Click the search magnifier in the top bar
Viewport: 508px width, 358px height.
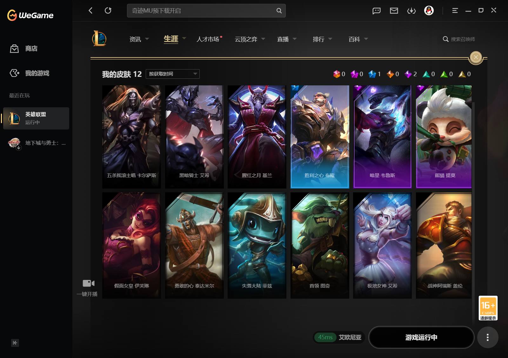click(x=279, y=10)
